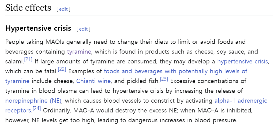Edit the Hypertensive crisis subsection
Viewport: 273px width, 125px height.
[x=83, y=29]
